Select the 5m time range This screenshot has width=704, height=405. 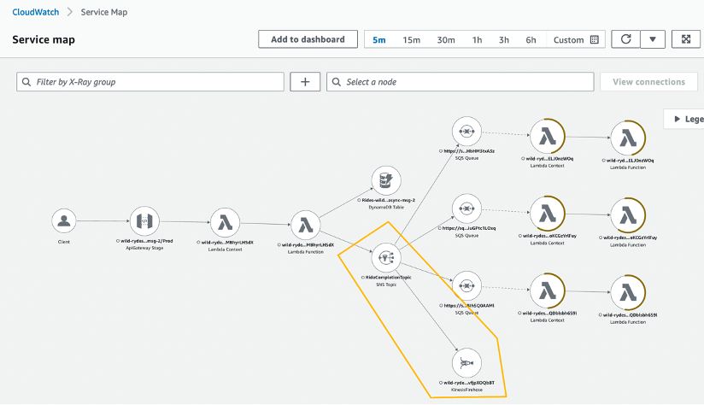(379, 39)
